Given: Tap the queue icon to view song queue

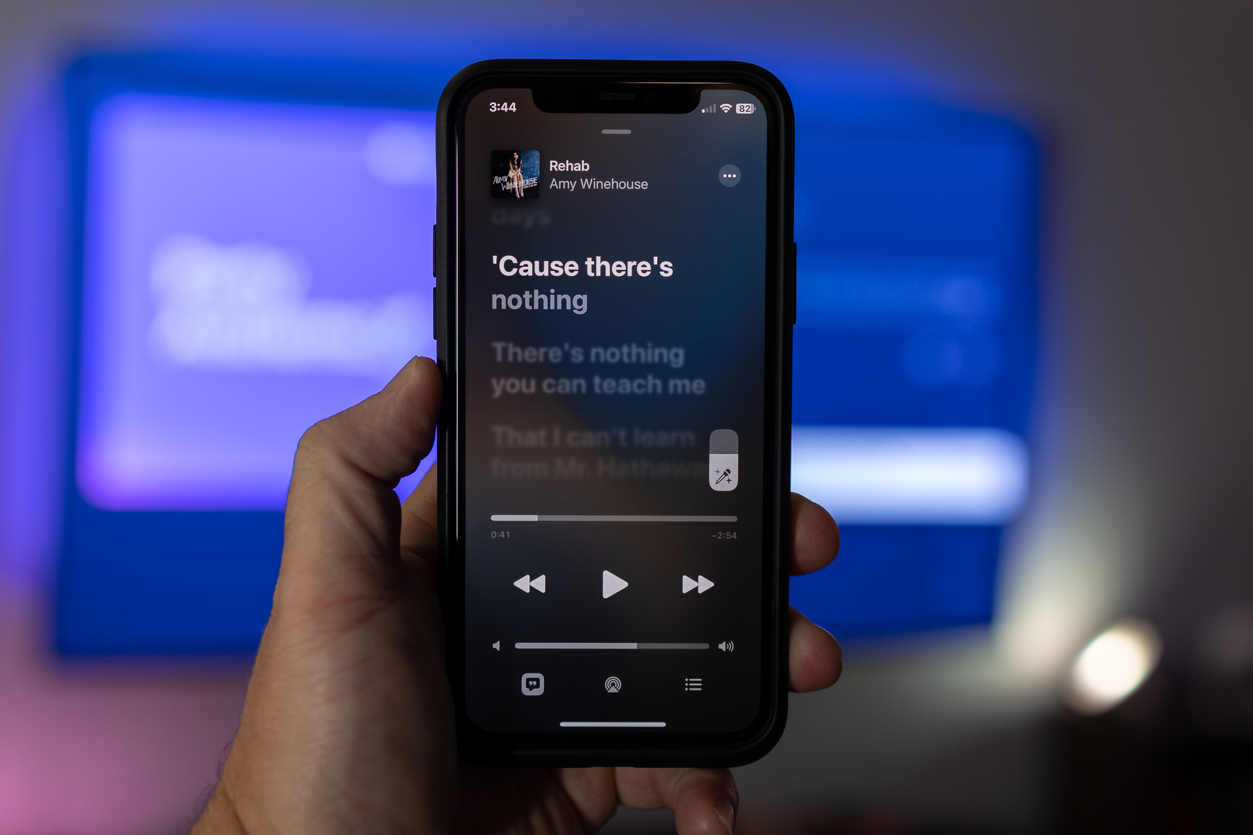Looking at the screenshot, I should click(694, 683).
